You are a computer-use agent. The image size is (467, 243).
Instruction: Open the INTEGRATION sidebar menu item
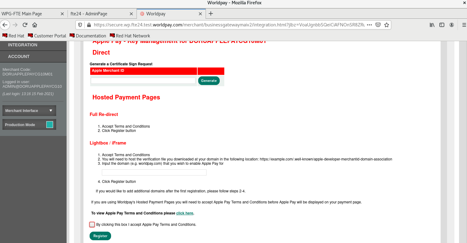point(23,45)
